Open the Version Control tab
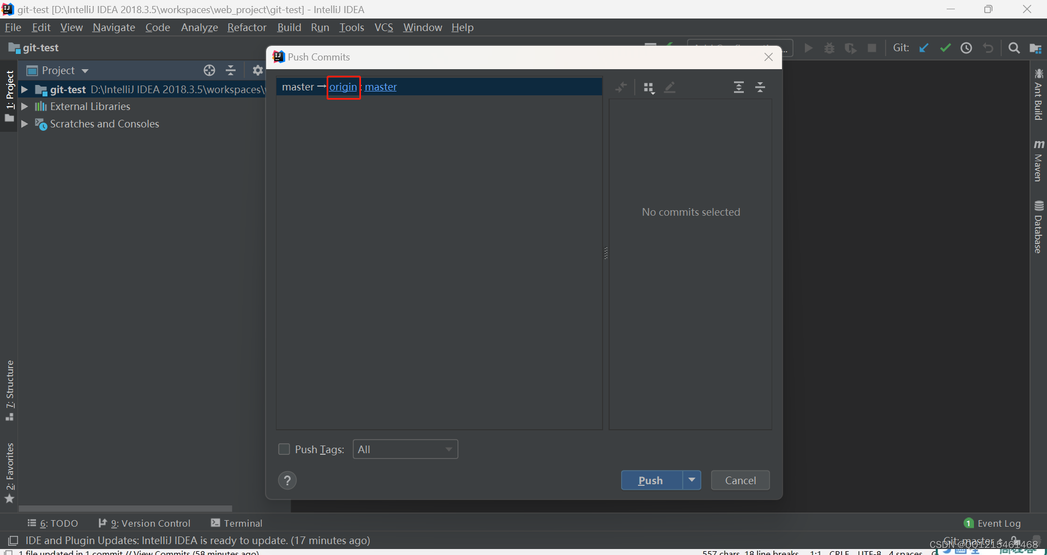 (x=145, y=523)
